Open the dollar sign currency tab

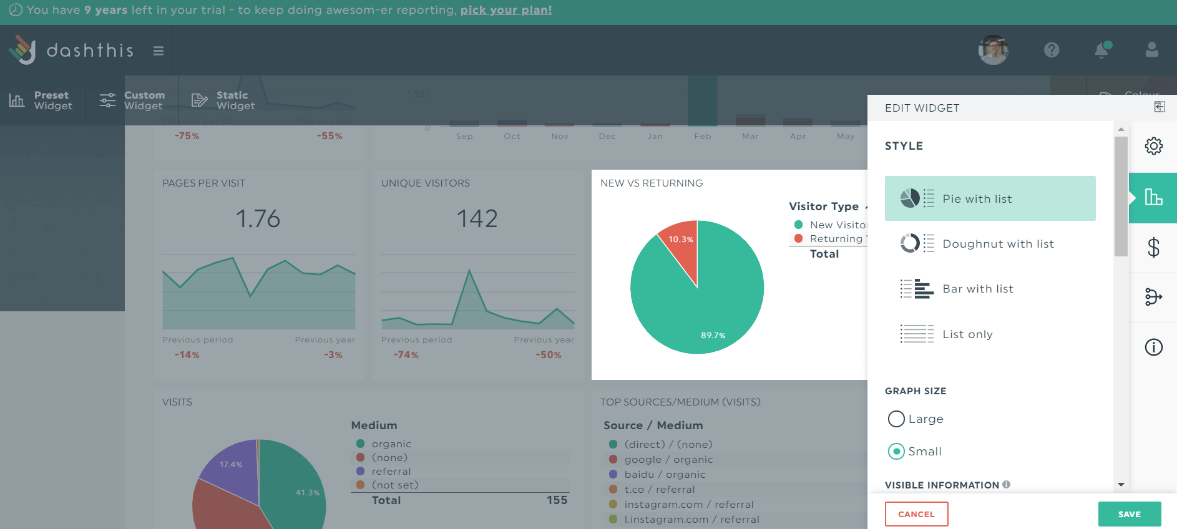(x=1153, y=248)
